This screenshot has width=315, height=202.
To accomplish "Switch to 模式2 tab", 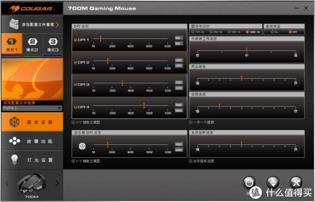I will pos(33,44).
